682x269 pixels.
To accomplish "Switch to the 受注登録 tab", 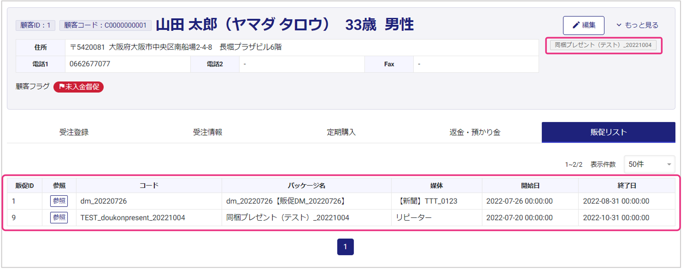I will pyautogui.click(x=74, y=132).
